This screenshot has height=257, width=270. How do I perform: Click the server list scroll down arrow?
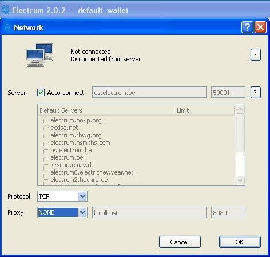(x=240, y=180)
